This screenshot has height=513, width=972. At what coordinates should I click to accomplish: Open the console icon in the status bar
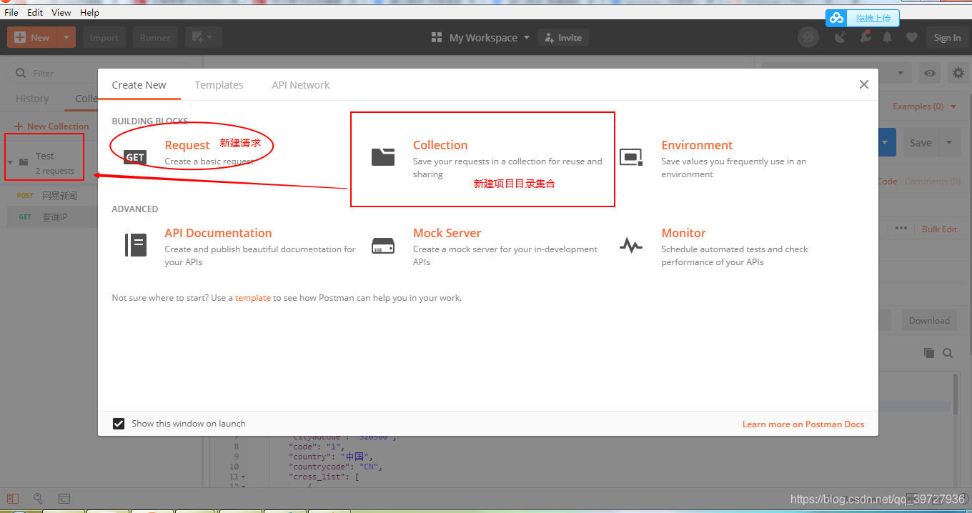pyautogui.click(x=64, y=499)
